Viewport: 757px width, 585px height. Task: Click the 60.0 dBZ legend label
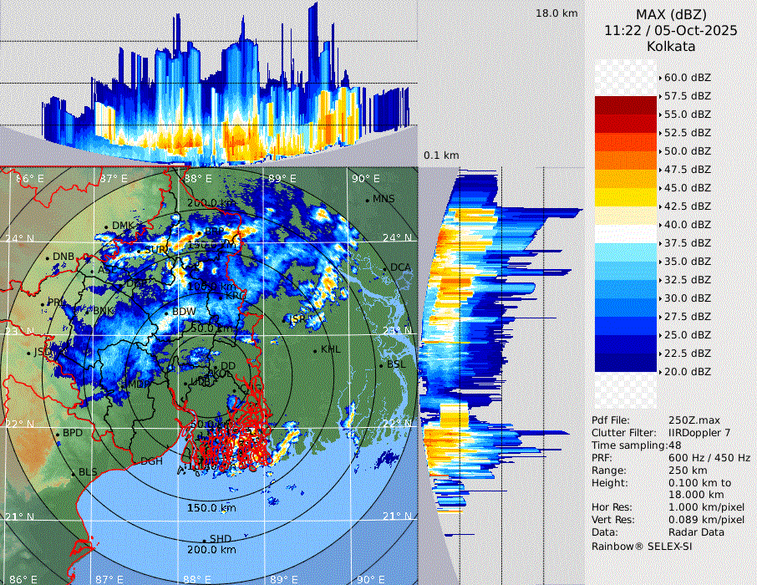coord(687,78)
